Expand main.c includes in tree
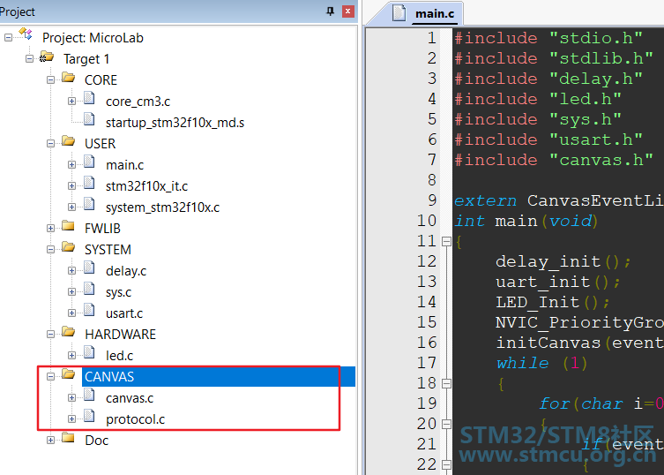This screenshot has height=475, width=664. click(x=71, y=164)
